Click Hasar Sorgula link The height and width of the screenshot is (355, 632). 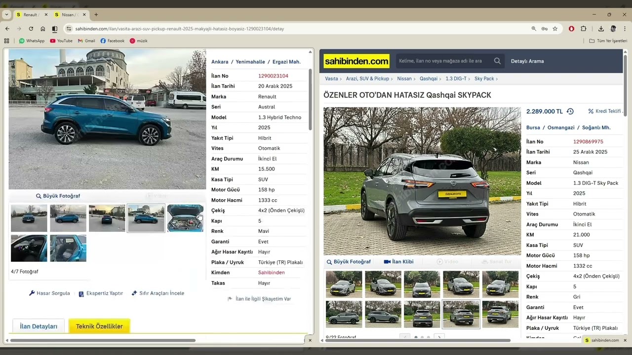point(49,293)
